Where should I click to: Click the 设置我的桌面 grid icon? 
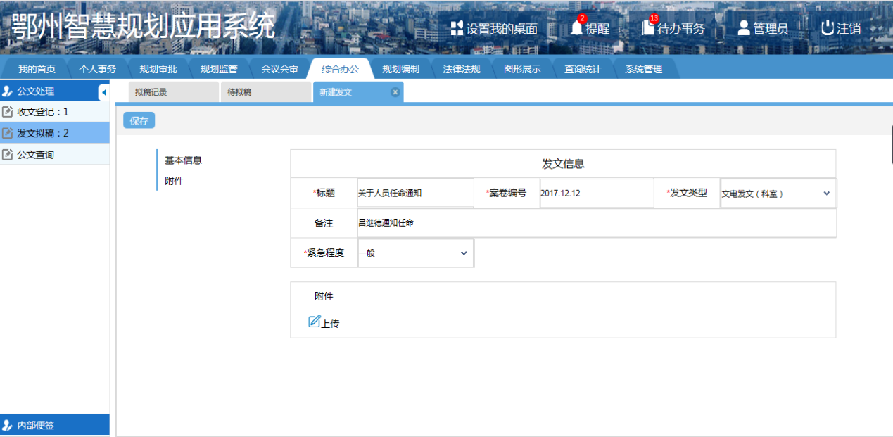click(x=457, y=28)
